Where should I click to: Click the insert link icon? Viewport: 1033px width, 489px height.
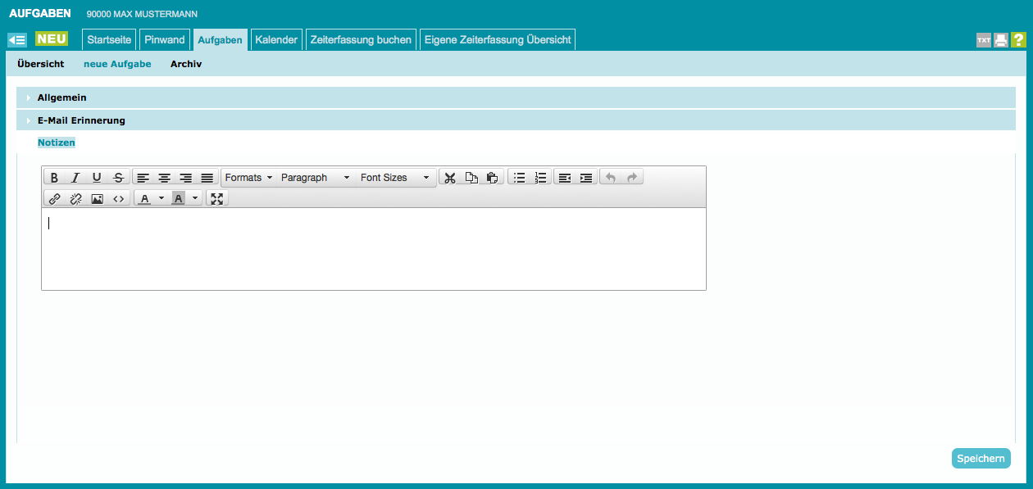point(55,198)
